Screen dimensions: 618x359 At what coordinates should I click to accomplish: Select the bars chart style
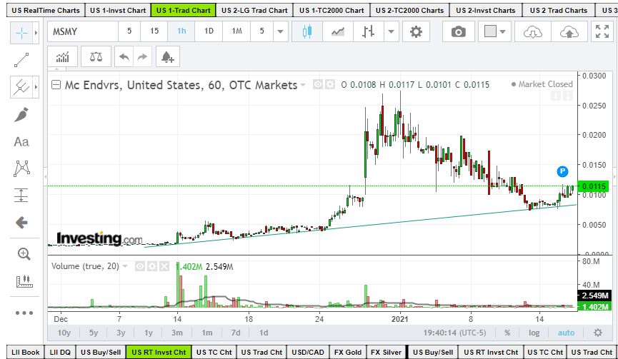(x=369, y=31)
